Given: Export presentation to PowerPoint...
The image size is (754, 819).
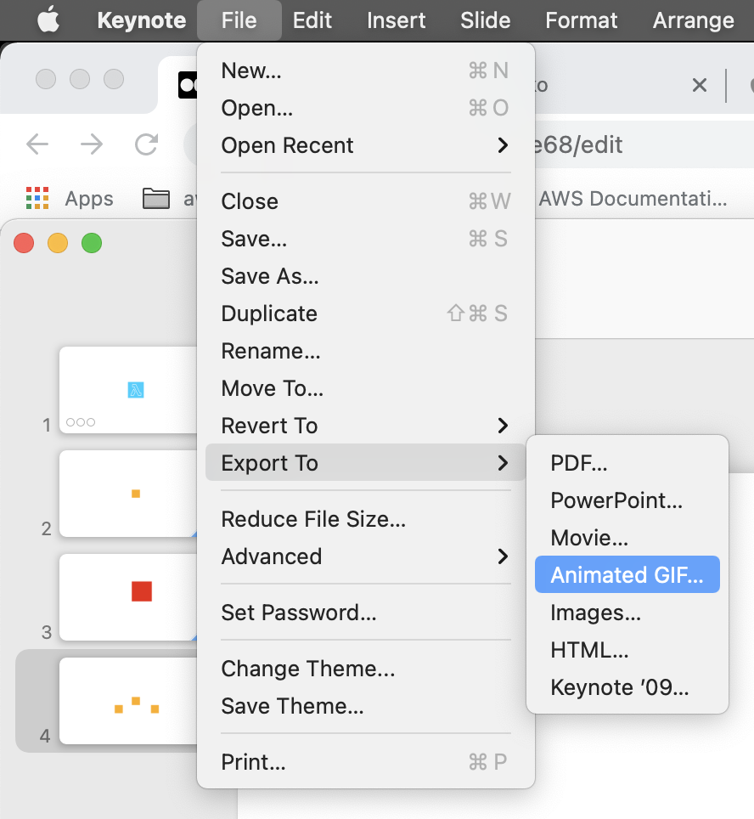Looking at the screenshot, I should (627, 500).
